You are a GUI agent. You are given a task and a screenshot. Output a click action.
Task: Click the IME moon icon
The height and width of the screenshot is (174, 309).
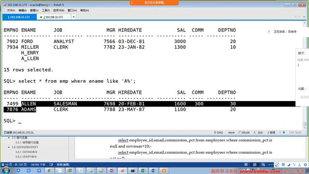[289, 165]
